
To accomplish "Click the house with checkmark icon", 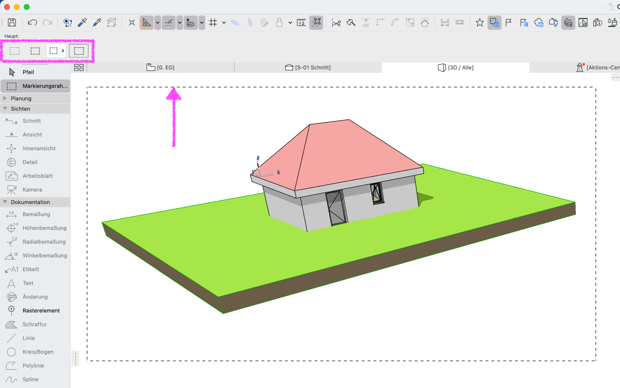I will pyautogui.click(x=553, y=22).
